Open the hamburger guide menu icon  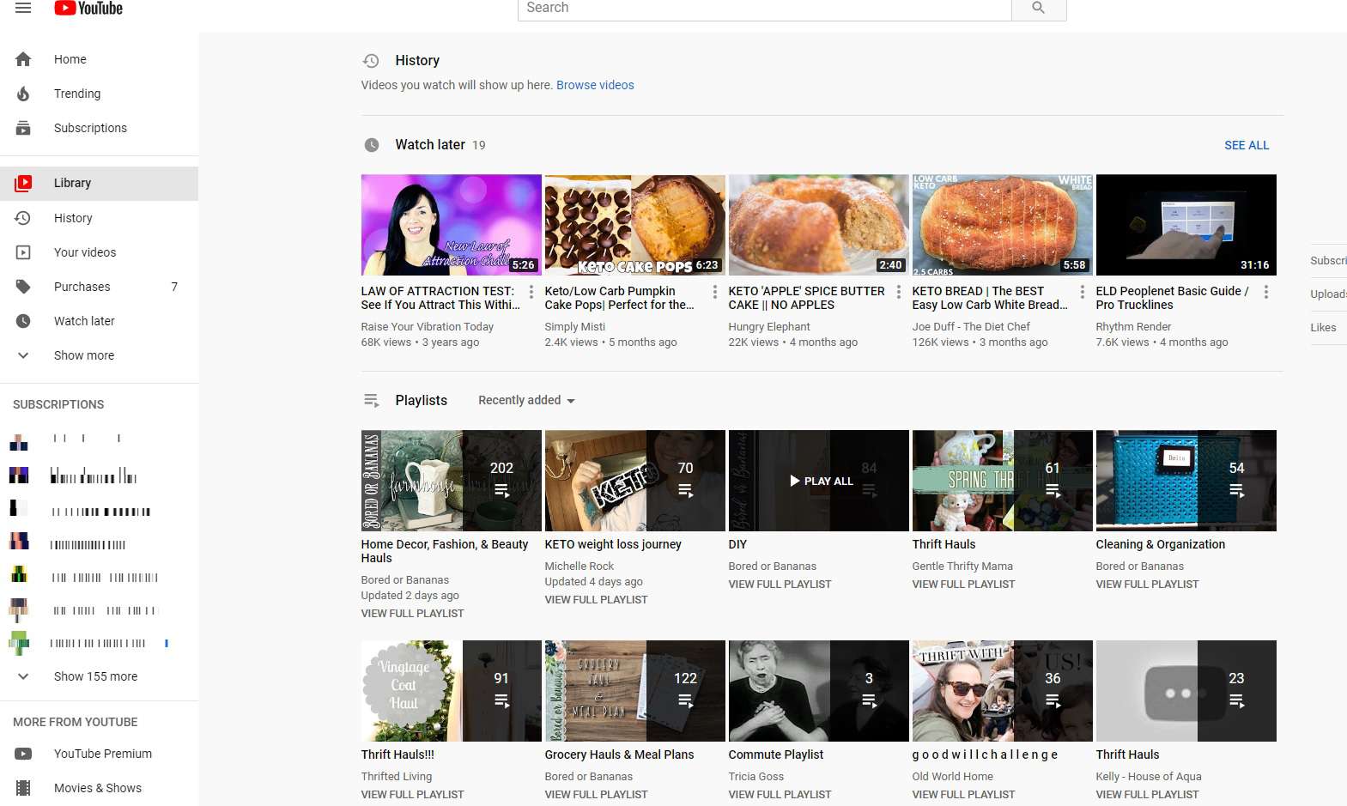[x=23, y=8]
